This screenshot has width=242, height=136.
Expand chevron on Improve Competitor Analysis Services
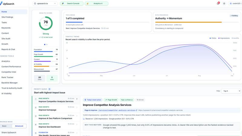click(x=77, y=99)
